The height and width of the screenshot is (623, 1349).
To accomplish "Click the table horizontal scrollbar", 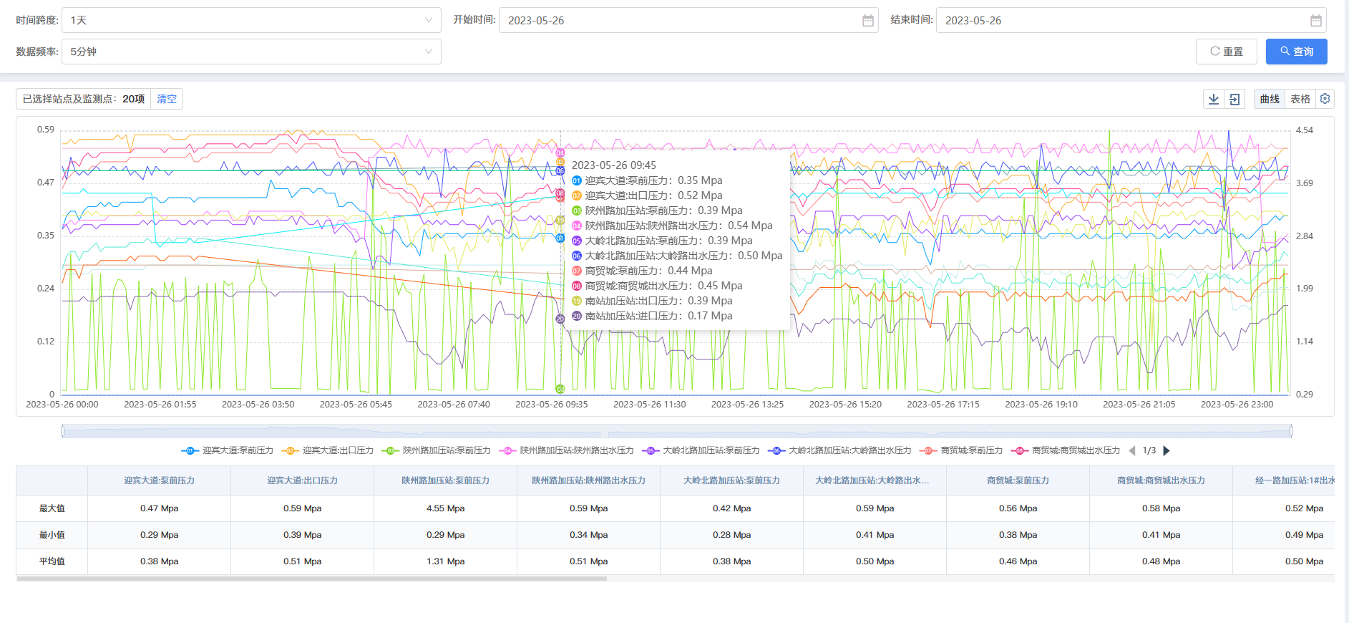I will point(311,579).
